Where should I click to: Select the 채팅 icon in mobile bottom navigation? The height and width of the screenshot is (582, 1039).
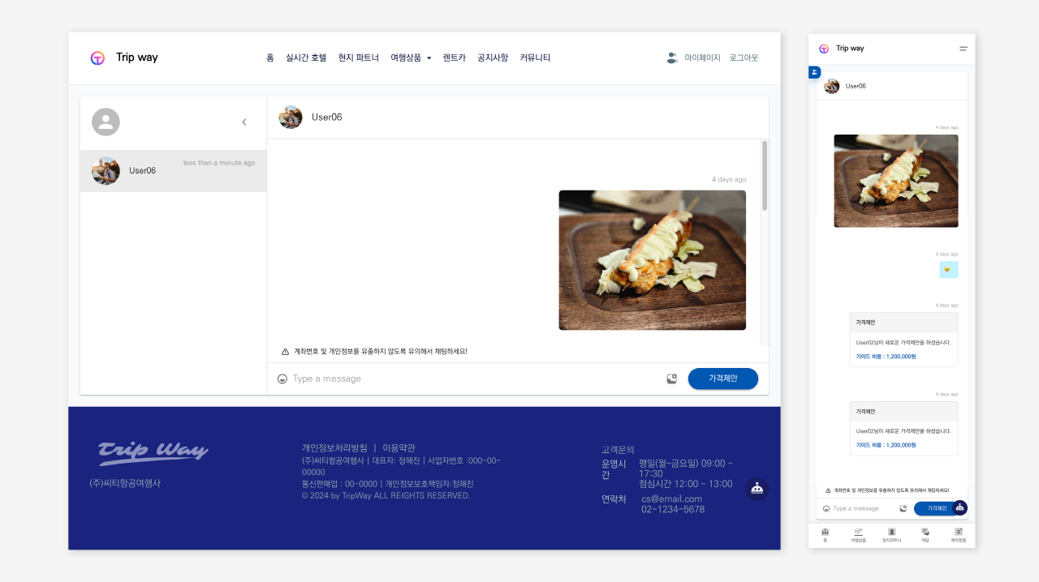(x=925, y=533)
